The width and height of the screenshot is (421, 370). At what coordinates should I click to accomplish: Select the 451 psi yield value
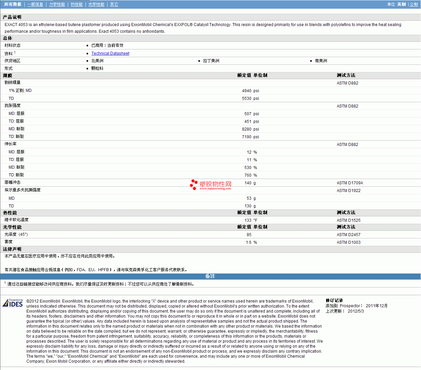coord(252,122)
